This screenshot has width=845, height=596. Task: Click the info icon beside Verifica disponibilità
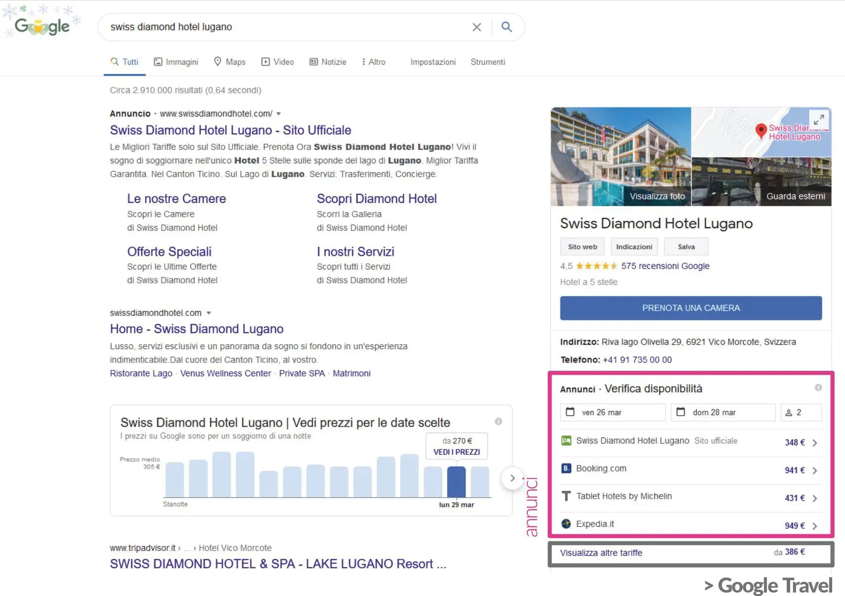click(x=818, y=388)
